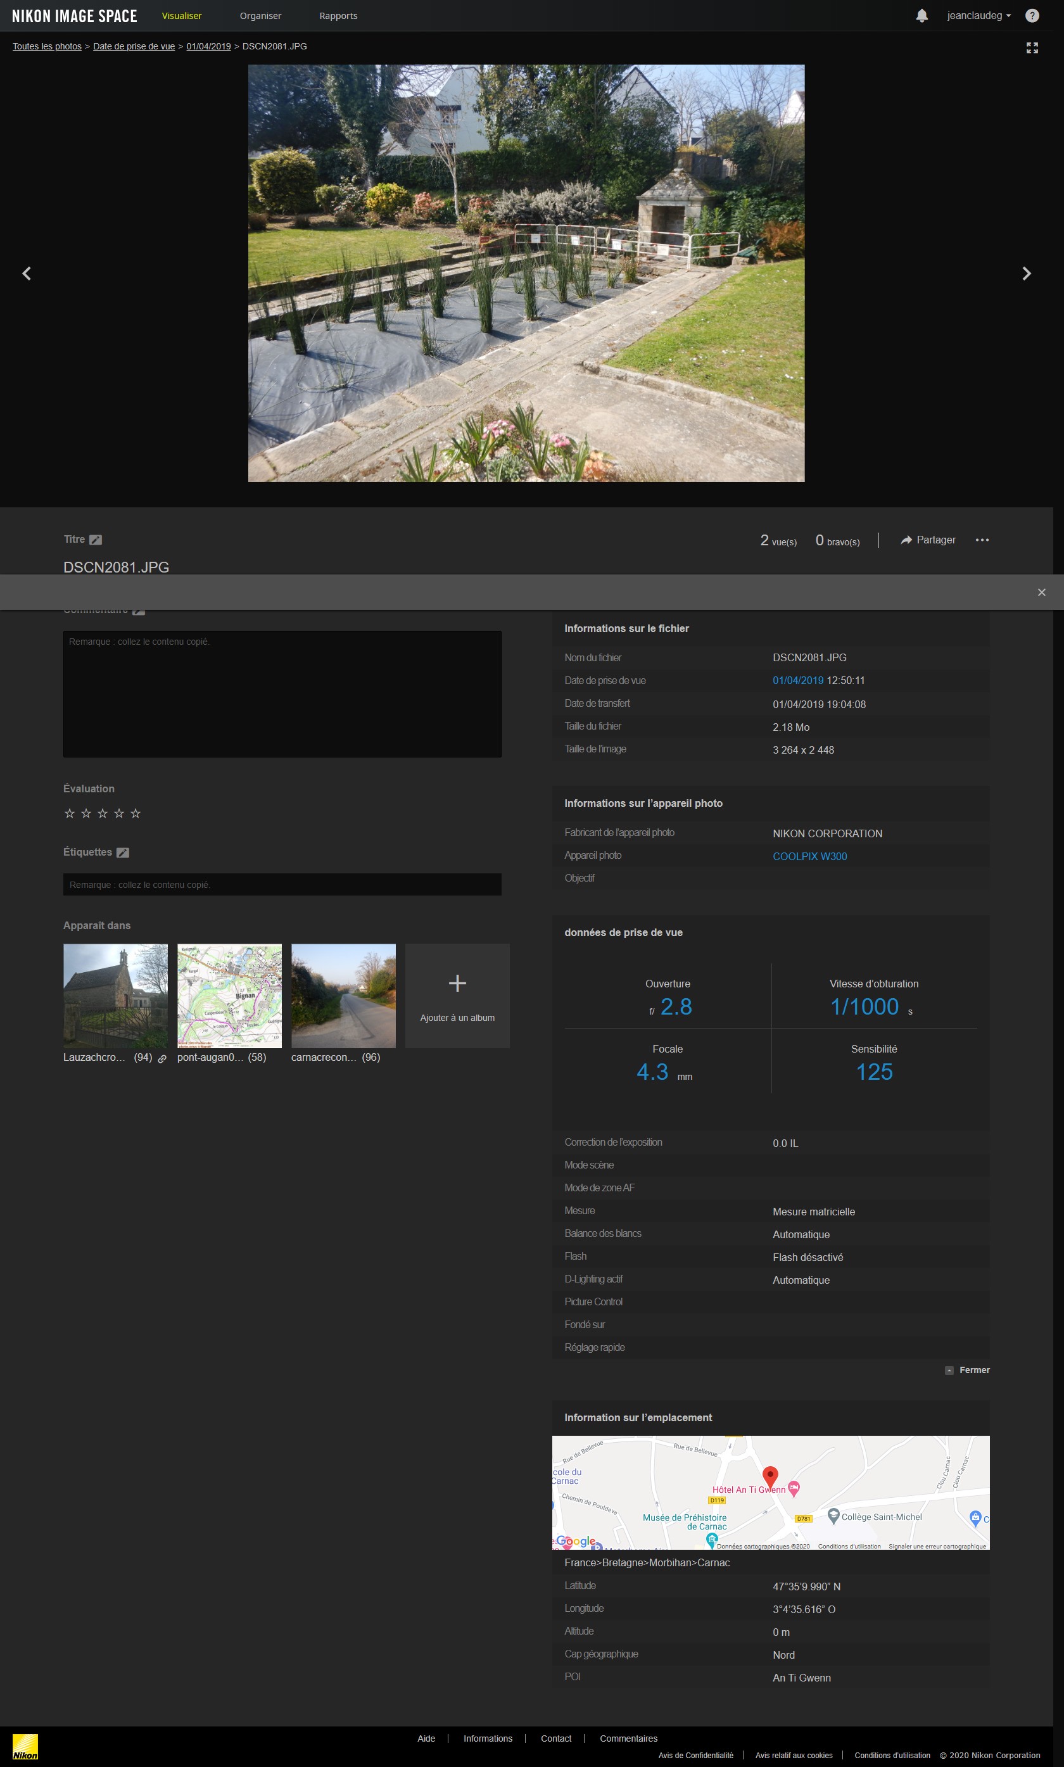The width and height of the screenshot is (1064, 1767).
Task: Open the pont-augan album thumbnail
Action: click(229, 996)
